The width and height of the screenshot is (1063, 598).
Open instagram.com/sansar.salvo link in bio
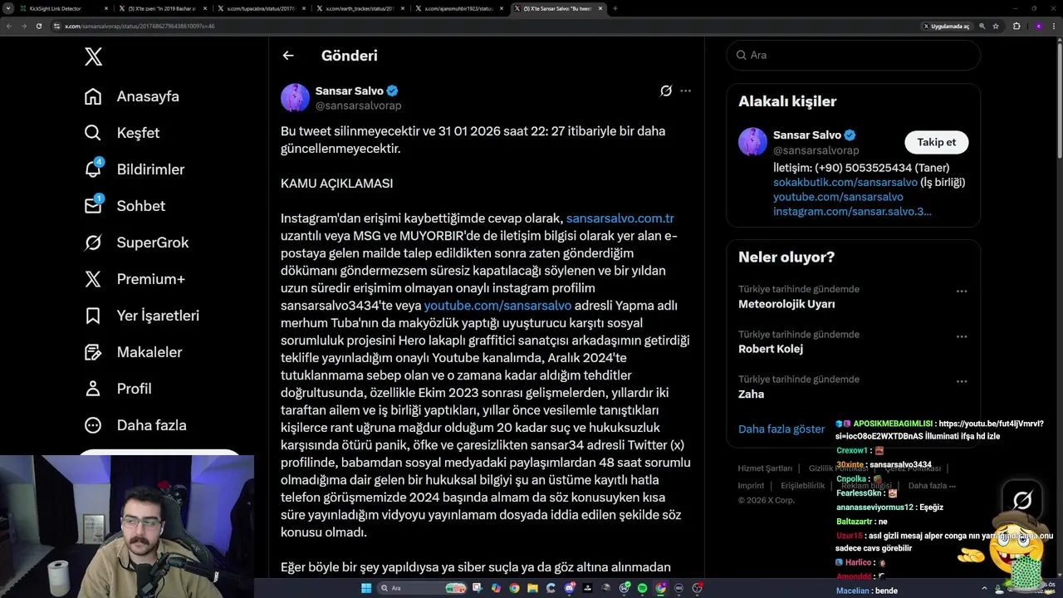pyautogui.click(x=852, y=211)
